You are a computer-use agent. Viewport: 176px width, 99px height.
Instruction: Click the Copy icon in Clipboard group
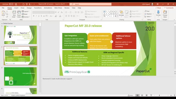(x=7, y=14)
